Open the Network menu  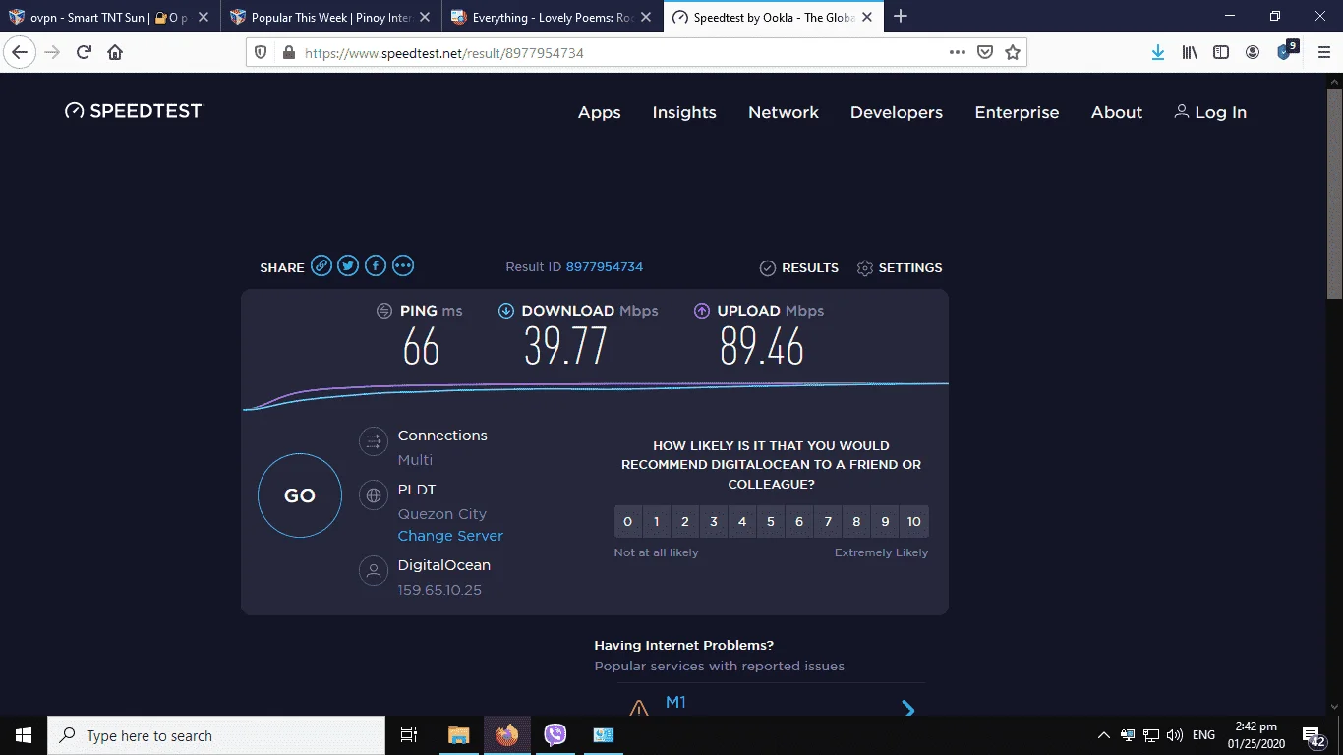(784, 112)
